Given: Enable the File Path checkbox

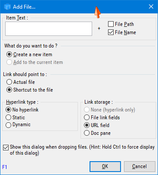Looking at the screenshot, I should click(111, 24).
